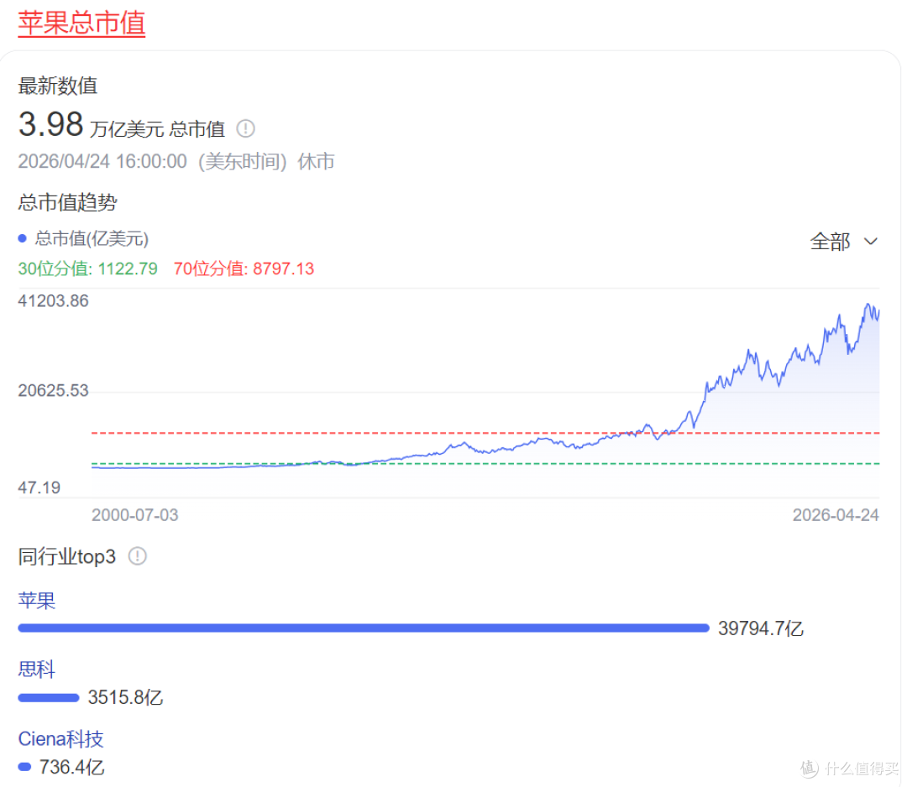
Task: Select the 30位分值: 1122.79 text
Action: point(88,268)
